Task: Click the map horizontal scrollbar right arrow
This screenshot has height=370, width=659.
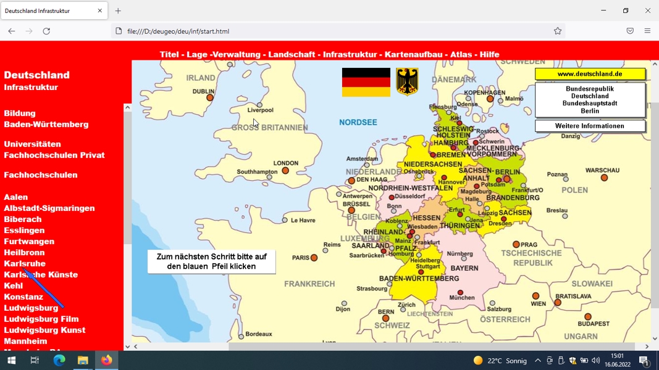Action: [x=647, y=347]
